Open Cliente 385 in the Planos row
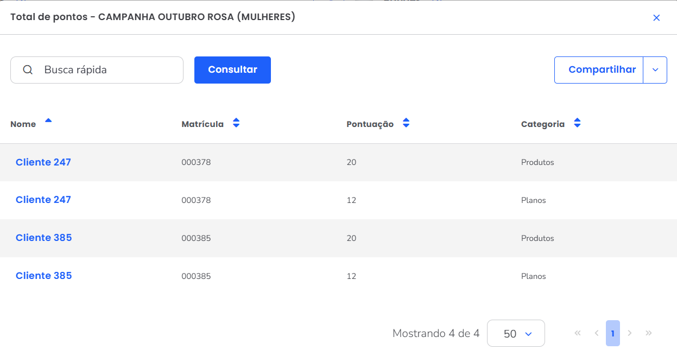677x356 pixels. click(44, 276)
